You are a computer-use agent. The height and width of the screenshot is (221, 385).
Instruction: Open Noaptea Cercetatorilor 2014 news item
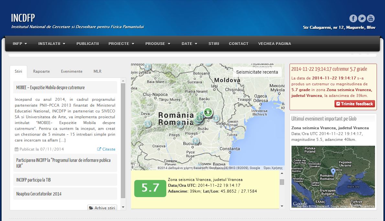[39, 194]
